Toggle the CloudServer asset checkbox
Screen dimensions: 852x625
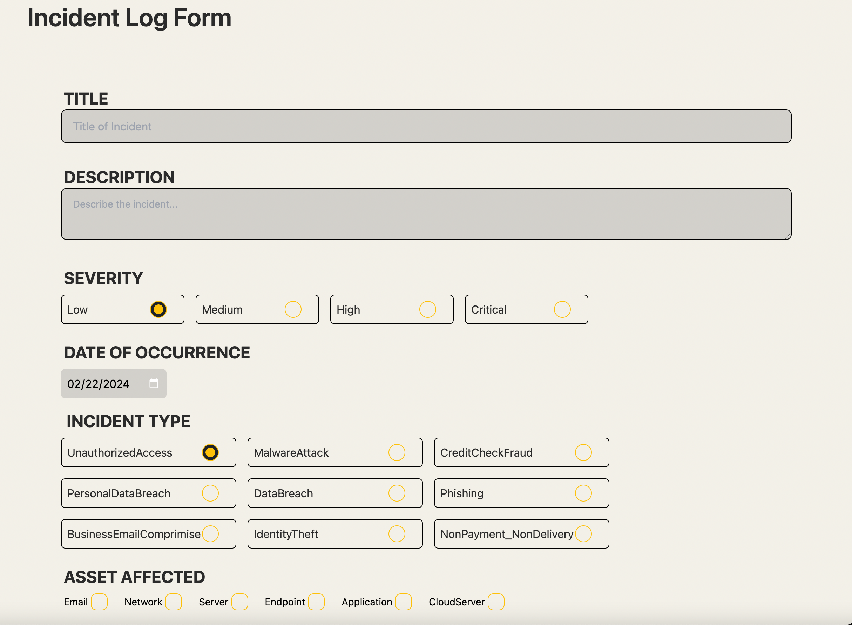(496, 602)
